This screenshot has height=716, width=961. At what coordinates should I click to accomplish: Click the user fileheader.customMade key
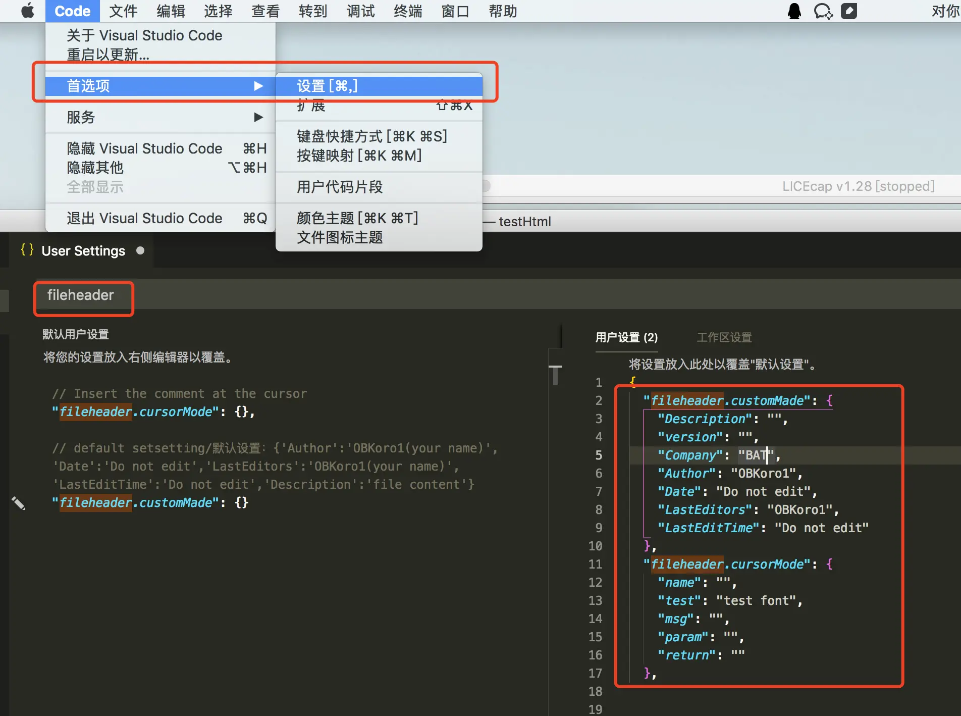tap(727, 401)
